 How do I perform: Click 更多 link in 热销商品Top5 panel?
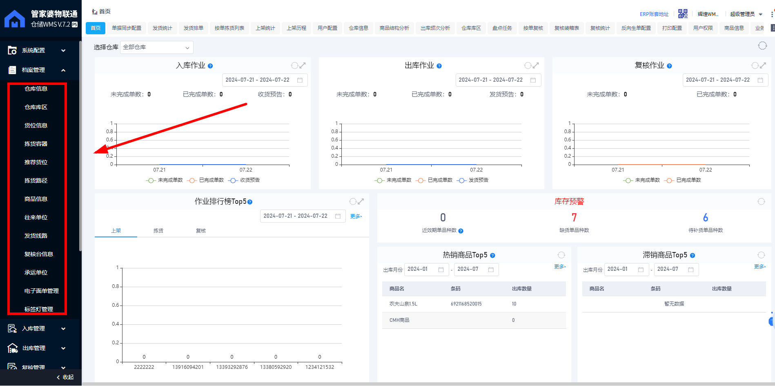(x=560, y=266)
